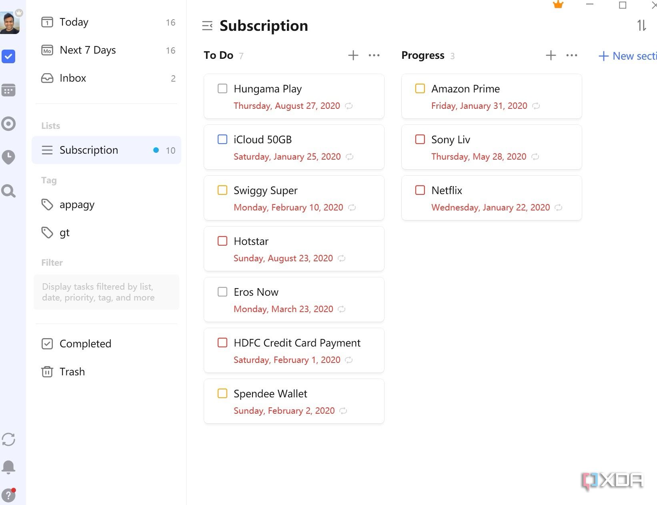This screenshot has width=657, height=505.
Task: Click the Saturday, January 25, 2020 due date
Action: tap(287, 157)
